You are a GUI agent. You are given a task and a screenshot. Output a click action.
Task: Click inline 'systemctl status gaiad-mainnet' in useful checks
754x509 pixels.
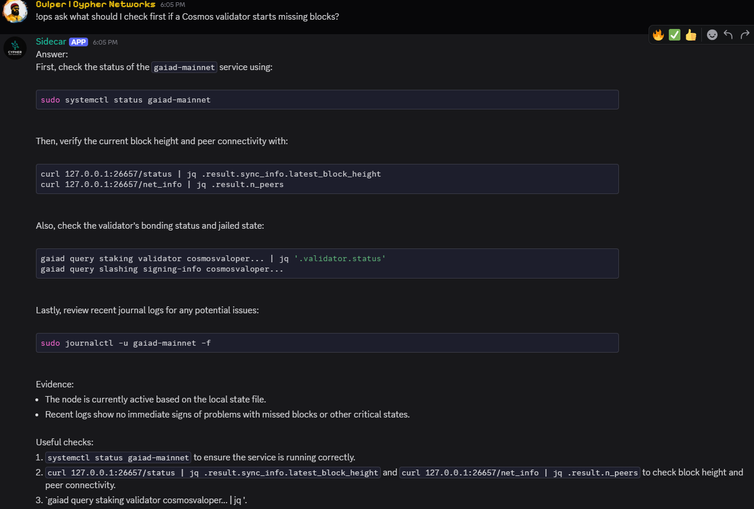click(x=118, y=457)
